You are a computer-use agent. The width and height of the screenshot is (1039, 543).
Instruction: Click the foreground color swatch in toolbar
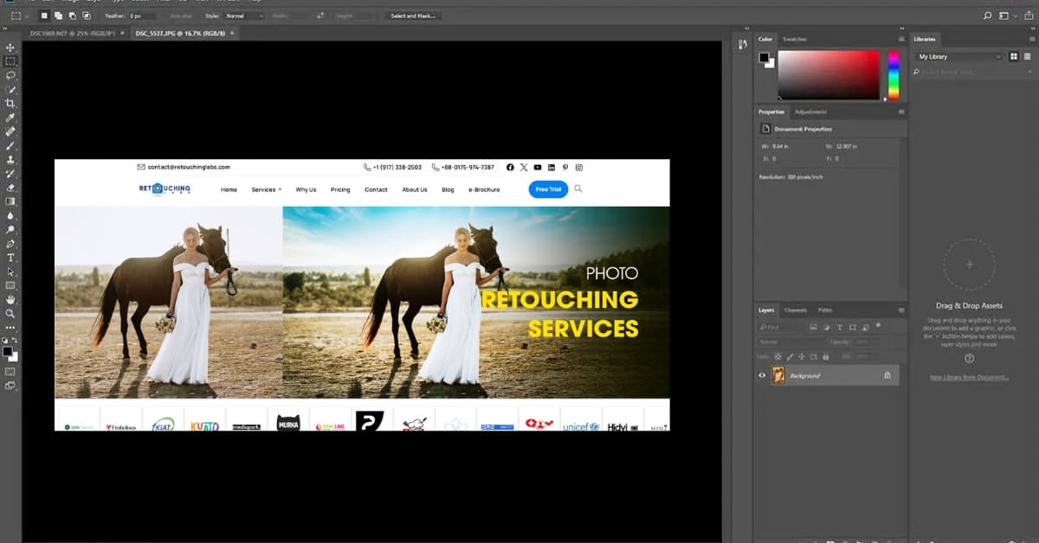pos(8,352)
